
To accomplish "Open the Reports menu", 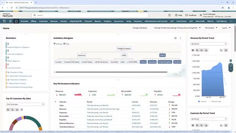I will 98,21.
